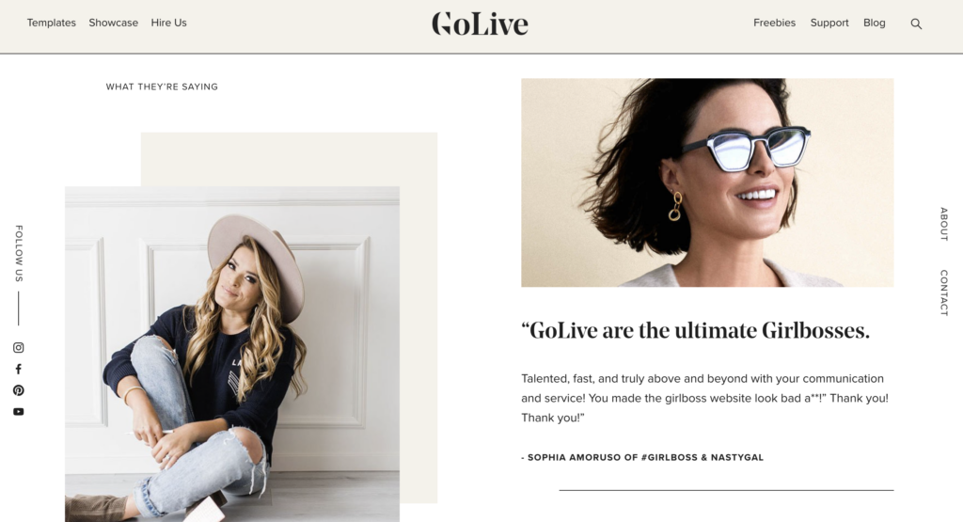
Task: Open the Facebook social icon
Action: (19, 369)
